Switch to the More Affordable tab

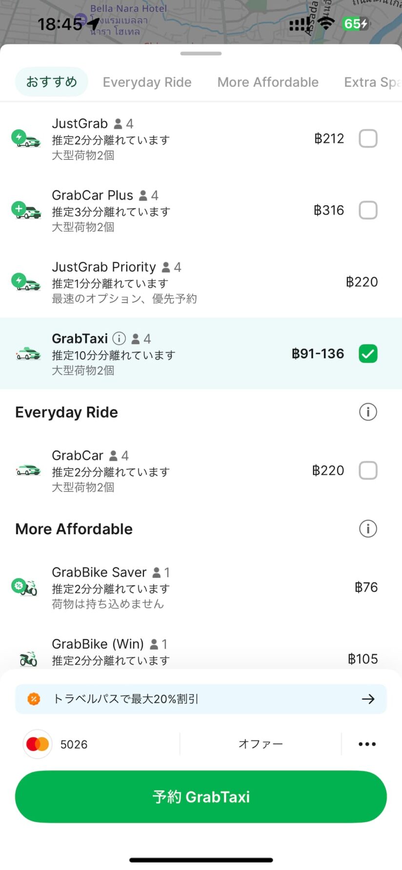tap(268, 82)
